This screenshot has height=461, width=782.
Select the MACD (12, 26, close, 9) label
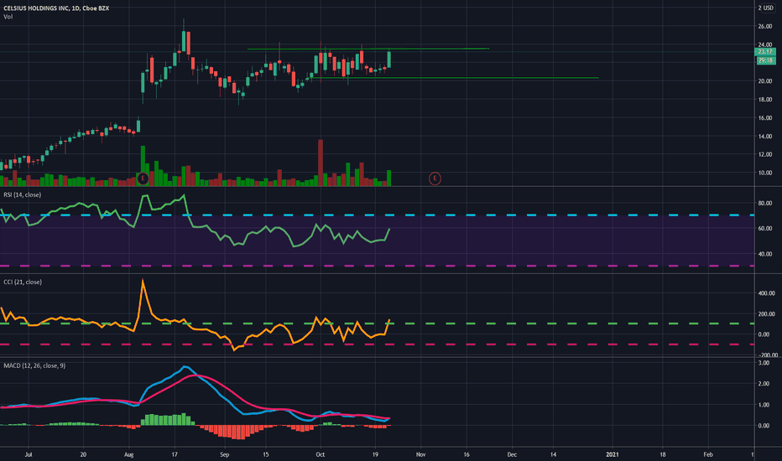click(34, 365)
